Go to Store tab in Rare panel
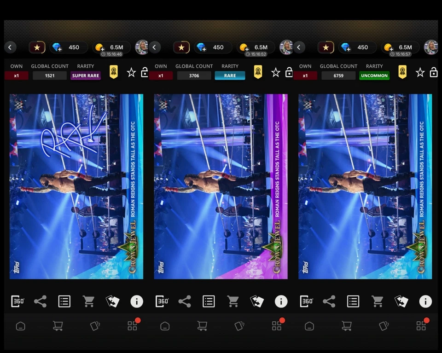This screenshot has height=353, width=442. click(x=202, y=326)
